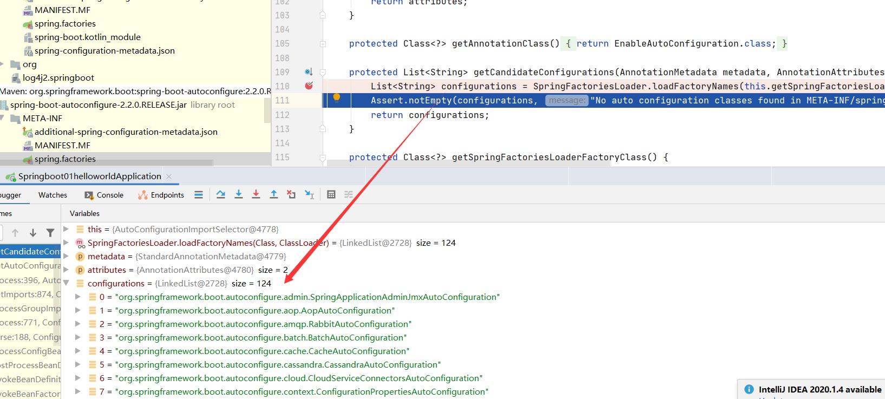Collapse the META-INF folder in project tree
The image size is (885, 399).
[2, 118]
